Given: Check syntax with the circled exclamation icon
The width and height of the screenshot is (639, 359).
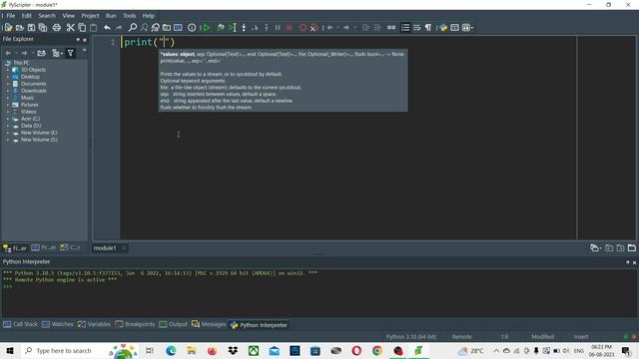Looking at the screenshot, I should pos(192,28).
